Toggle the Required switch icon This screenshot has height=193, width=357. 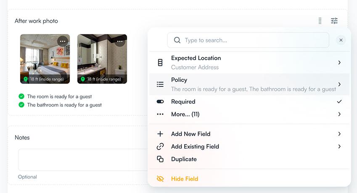160,102
